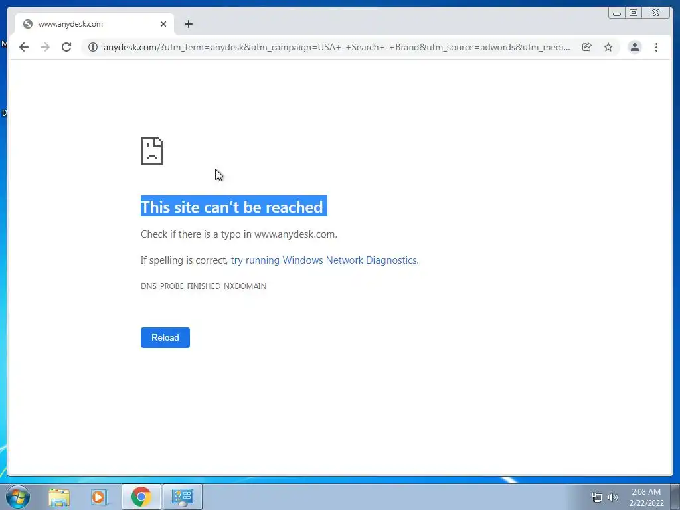
Task: Launch Windows Media Player from taskbar
Action: [x=100, y=497]
